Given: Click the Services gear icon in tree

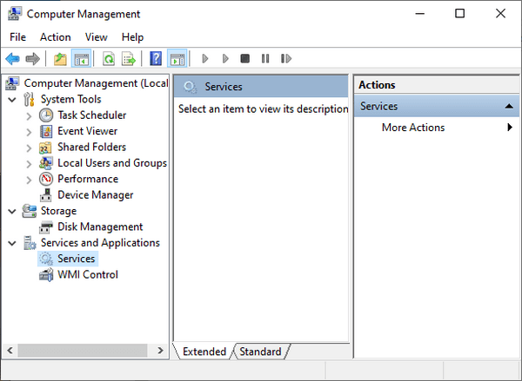Looking at the screenshot, I should 46,259.
